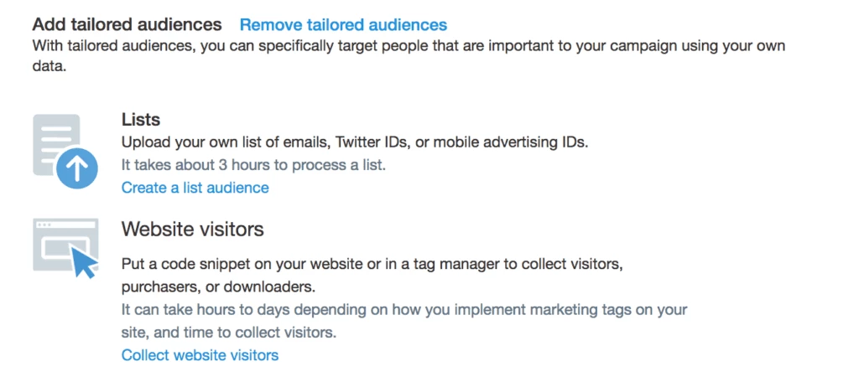Follow the Collect website visitors link

point(200,355)
